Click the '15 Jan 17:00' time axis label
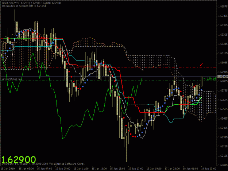The width and height of the screenshot is (228, 171). coord(136,168)
